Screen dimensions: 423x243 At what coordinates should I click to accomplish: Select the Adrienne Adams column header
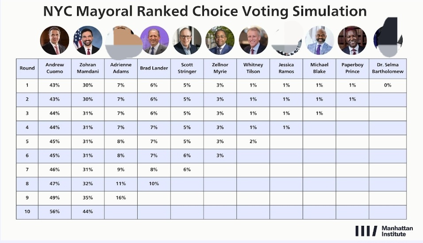[121, 68]
